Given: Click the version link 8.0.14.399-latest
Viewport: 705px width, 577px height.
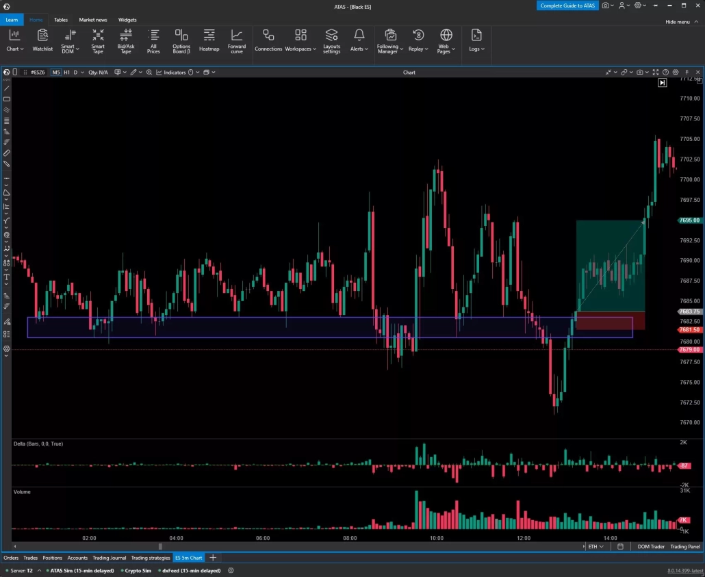Looking at the screenshot, I should click(684, 571).
